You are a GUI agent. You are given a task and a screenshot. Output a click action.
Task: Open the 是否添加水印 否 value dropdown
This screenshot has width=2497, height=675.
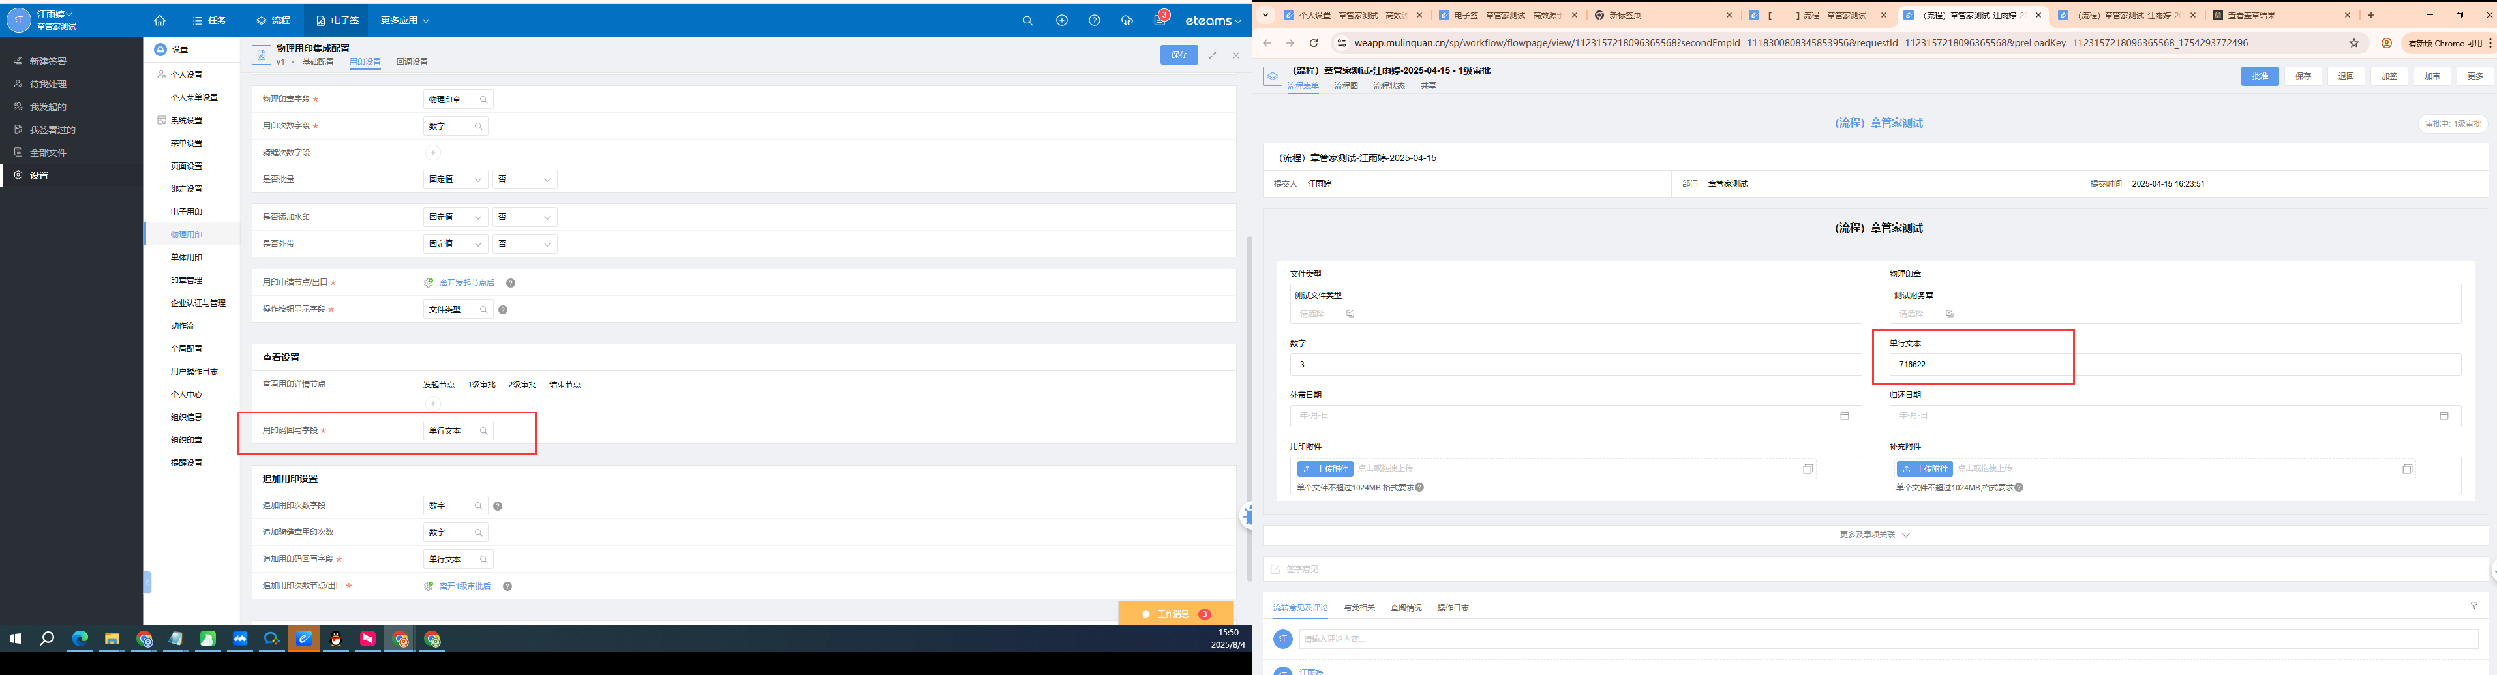[x=524, y=217]
